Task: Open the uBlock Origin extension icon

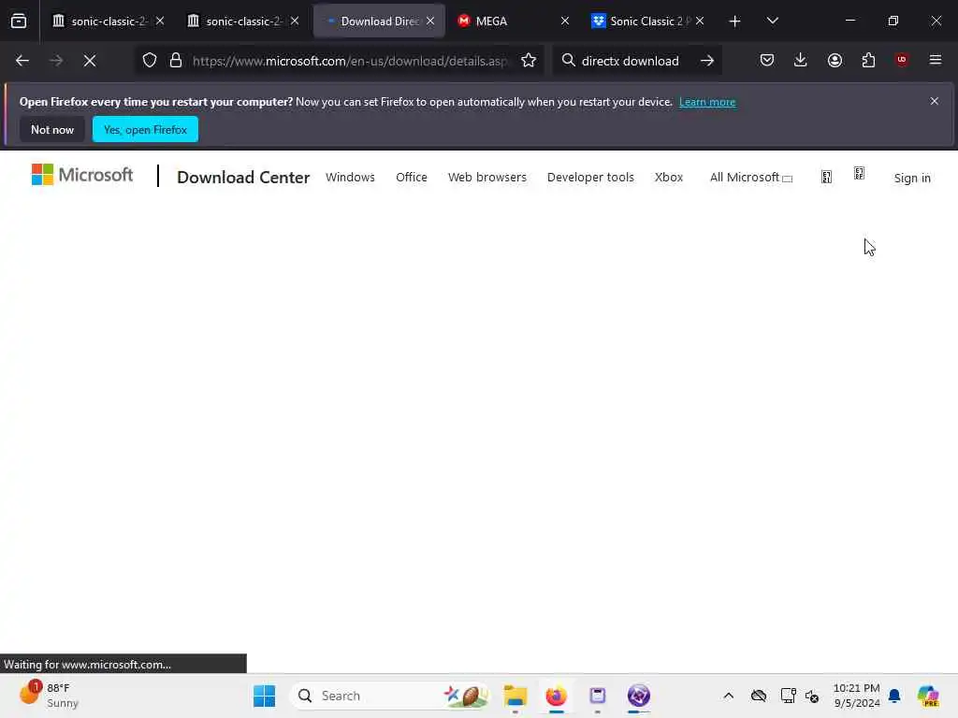Action: click(902, 60)
